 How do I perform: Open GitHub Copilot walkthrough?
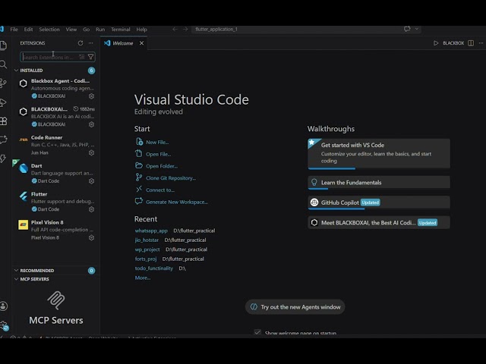tap(379, 202)
